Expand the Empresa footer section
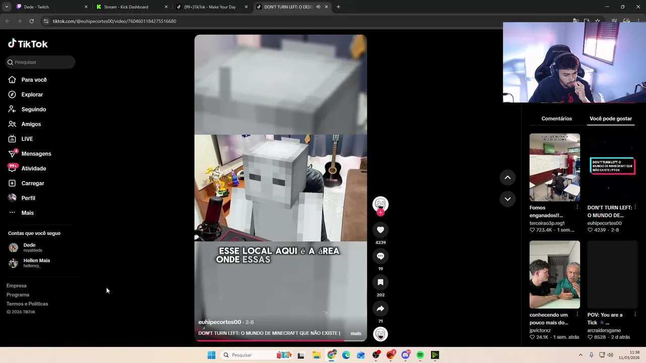Viewport: 646px width, 363px height. tap(16, 286)
